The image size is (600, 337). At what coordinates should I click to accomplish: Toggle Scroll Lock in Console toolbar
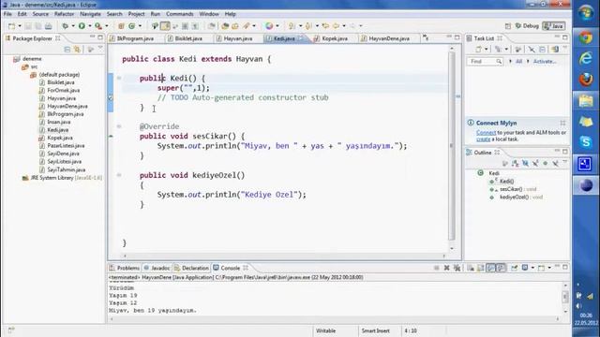[x=481, y=268]
